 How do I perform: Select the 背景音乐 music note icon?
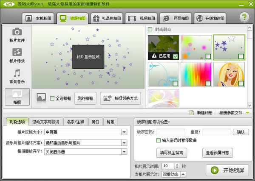pyautogui.click(x=17, y=73)
